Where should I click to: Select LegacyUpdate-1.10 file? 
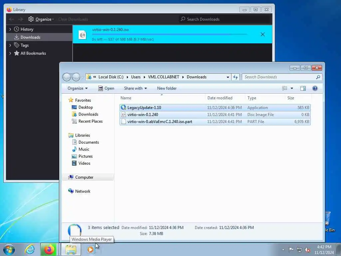[x=215, y=108]
